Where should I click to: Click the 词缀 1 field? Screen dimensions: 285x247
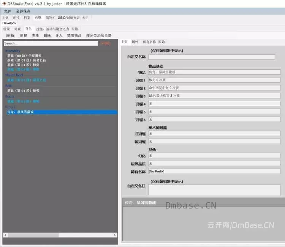click(x=214, y=80)
